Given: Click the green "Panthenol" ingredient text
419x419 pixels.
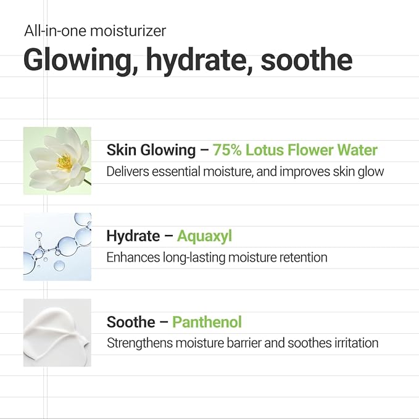Looking at the screenshot, I should 207,322.
